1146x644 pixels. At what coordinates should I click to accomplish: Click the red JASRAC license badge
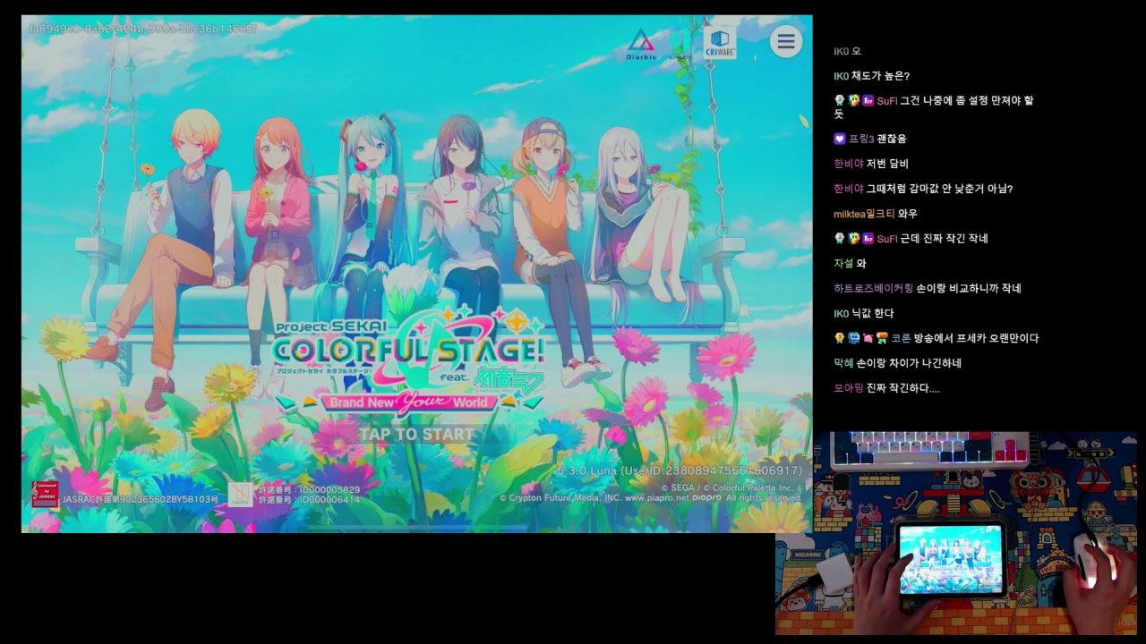(45, 494)
